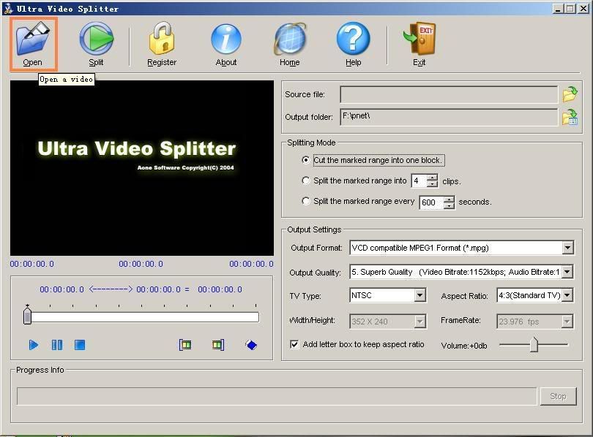Click the timeline seek slider thumb
This screenshot has width=593, height=437.
[27, 316]
